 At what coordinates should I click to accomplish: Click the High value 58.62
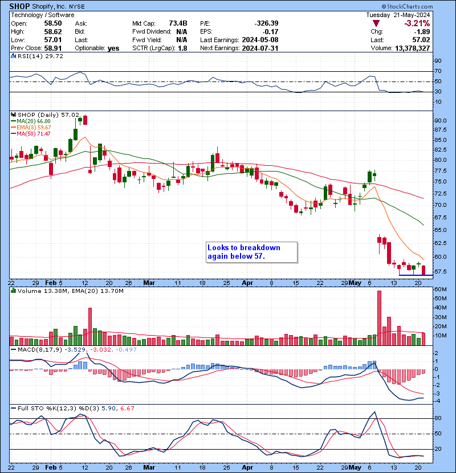tap(53, 32)
